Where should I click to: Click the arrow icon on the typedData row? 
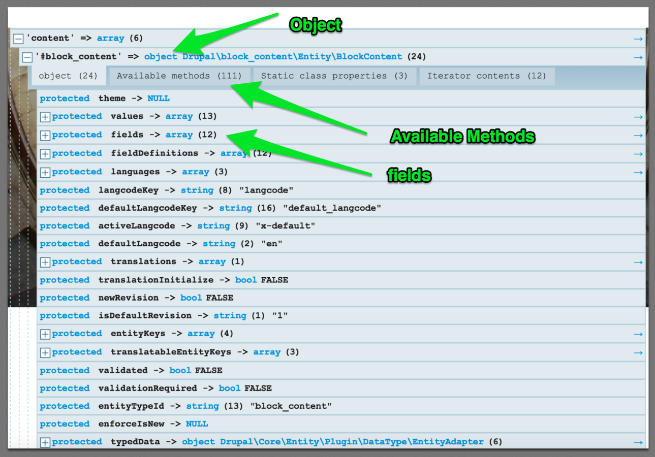coord(638,442)
